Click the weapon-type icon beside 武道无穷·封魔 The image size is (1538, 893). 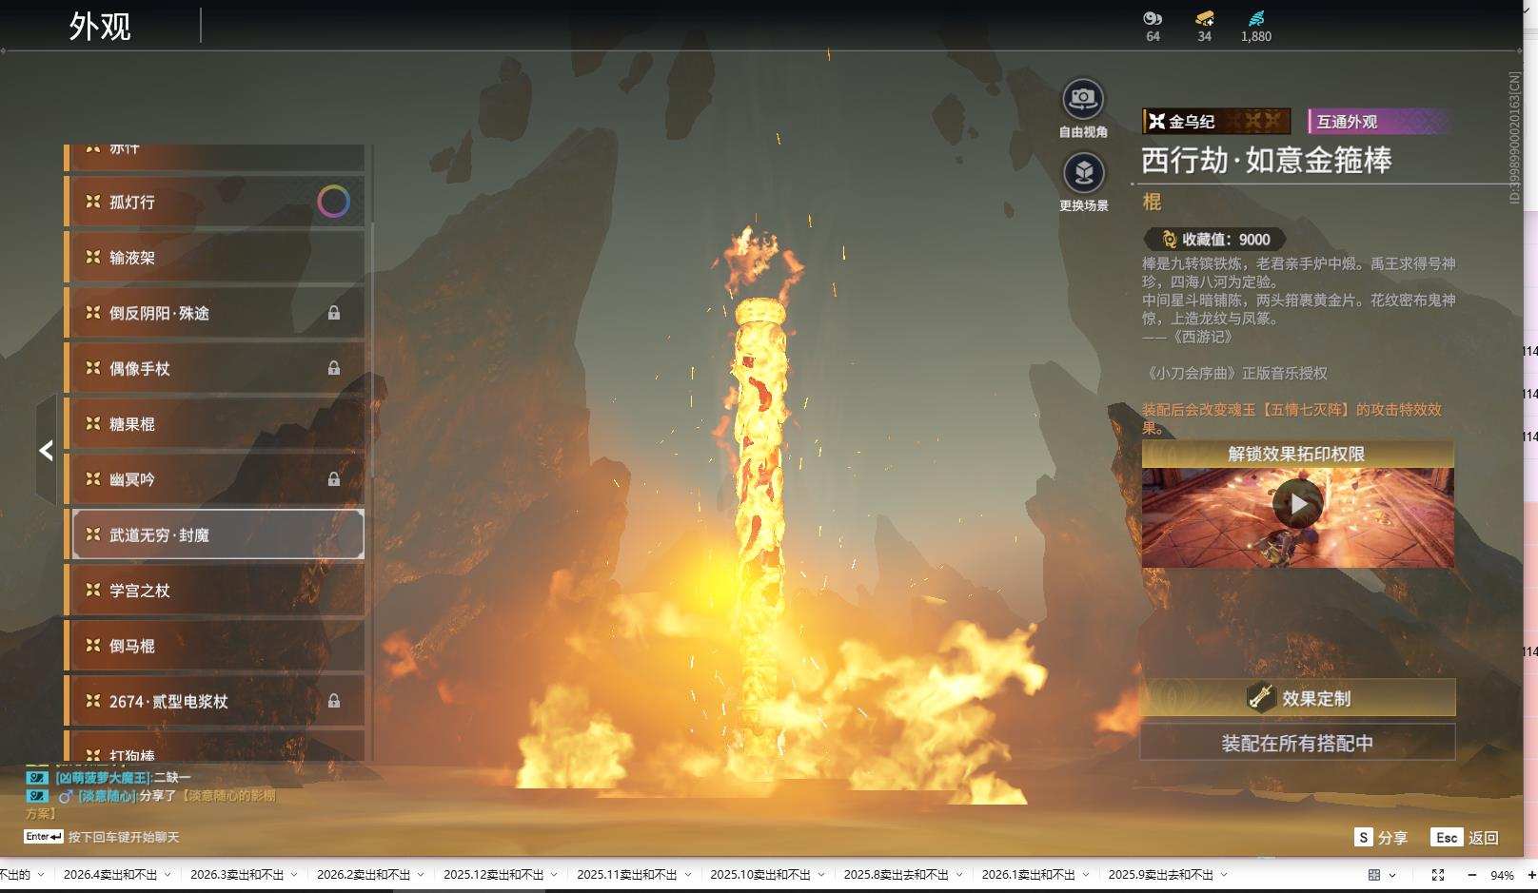click(x=93, y=534)
